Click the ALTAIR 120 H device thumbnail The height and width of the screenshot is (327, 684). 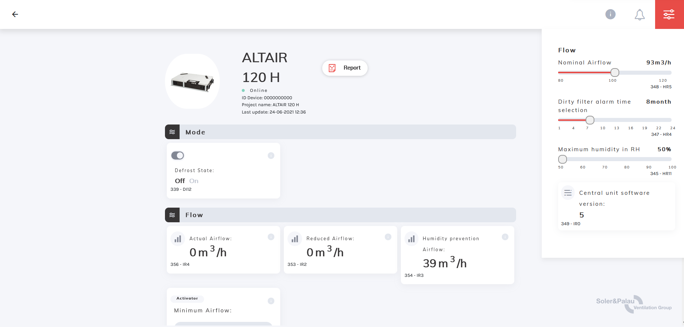click(x=192, y=81)
